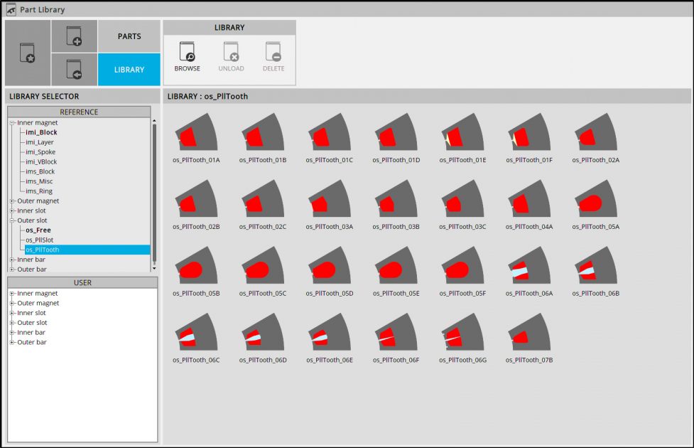Select os_PllSlot in the reference tree
Screen dimensions: 694x448
point(41,240)
